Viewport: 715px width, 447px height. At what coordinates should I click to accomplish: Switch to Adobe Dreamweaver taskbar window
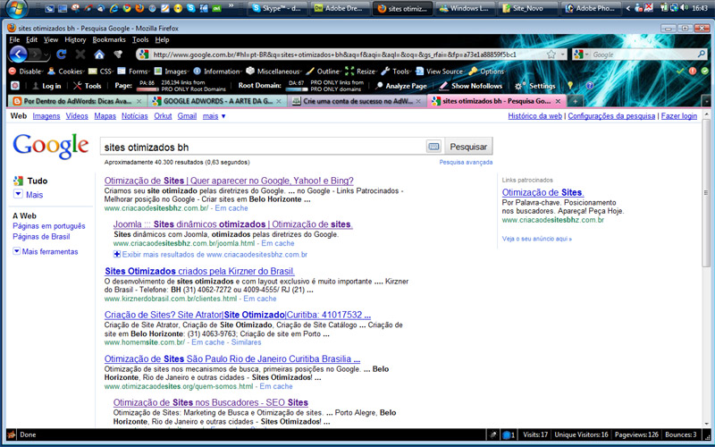(x=338, y=8)
